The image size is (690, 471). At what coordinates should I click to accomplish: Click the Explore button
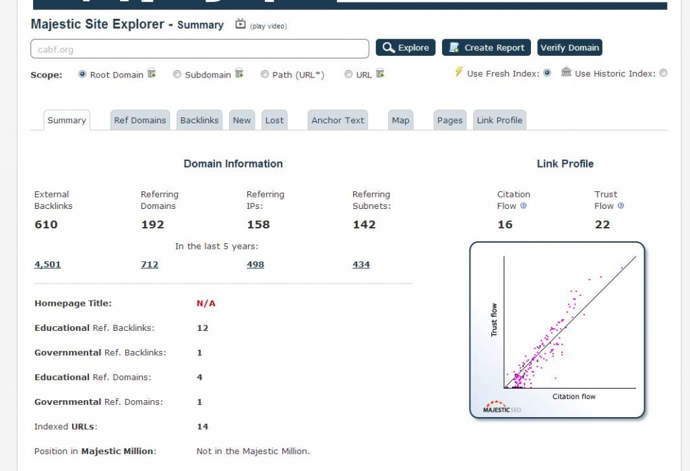(x=405, y=48)
